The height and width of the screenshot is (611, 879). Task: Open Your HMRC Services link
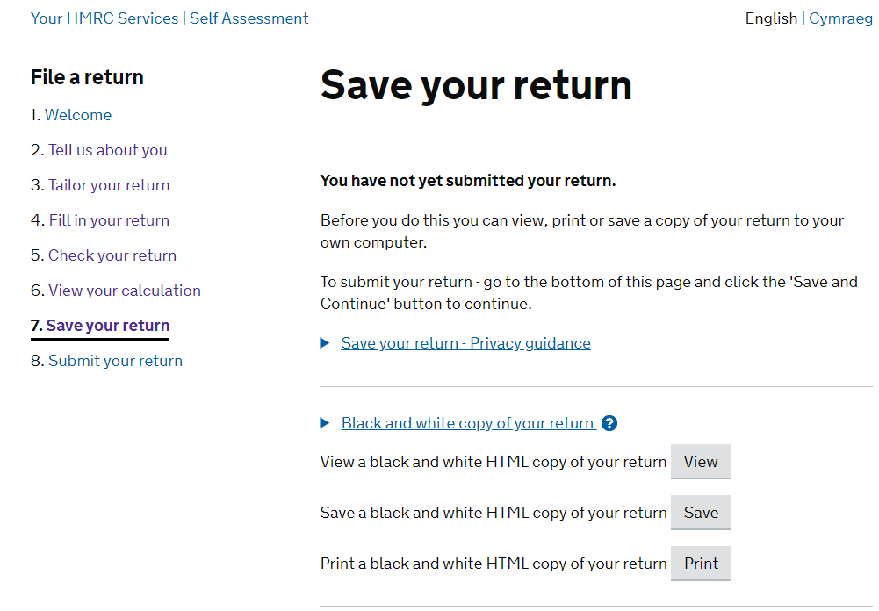104,18
